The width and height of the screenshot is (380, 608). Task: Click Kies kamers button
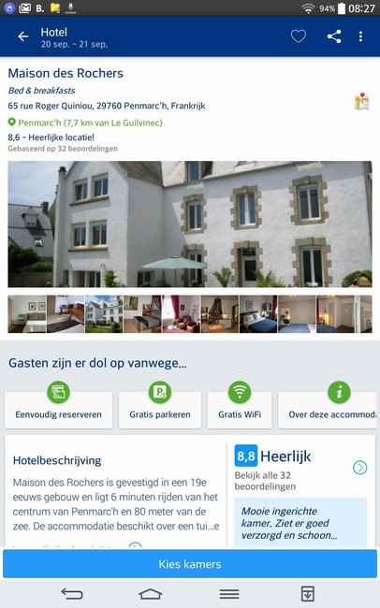190,564
